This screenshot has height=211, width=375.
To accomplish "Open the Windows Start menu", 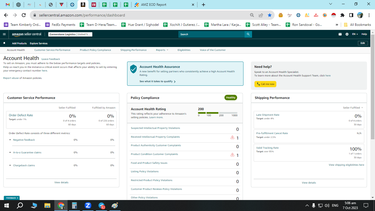I will [x=7, y=206].
